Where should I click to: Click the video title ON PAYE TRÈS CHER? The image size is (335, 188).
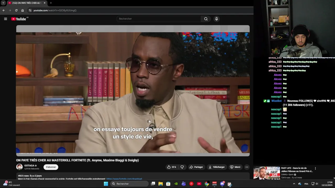(x=77, y=160)
